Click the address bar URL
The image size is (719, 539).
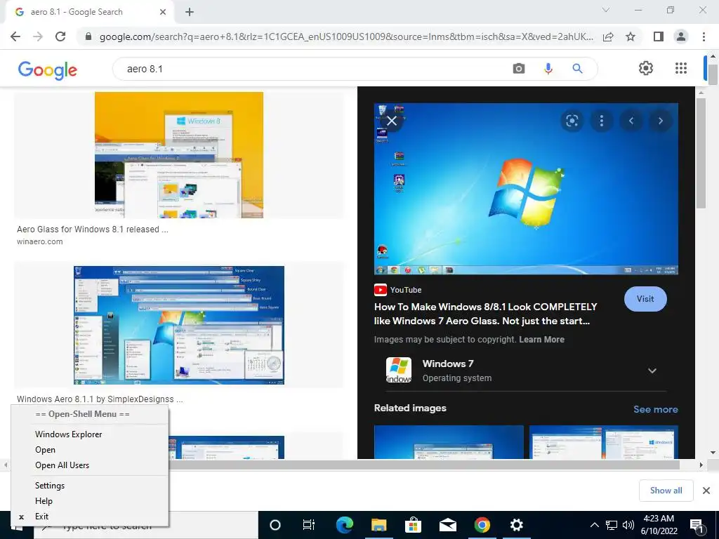pyautogui.click(x=346, y=36)
